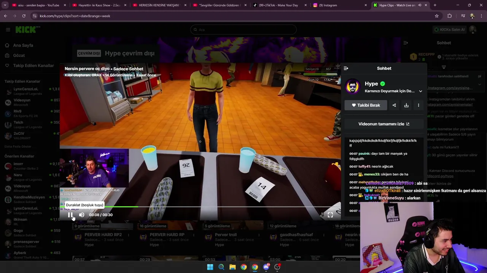Open Perver troll clip
The height and width of the screenshot is (273, 487).
[226, 235]
